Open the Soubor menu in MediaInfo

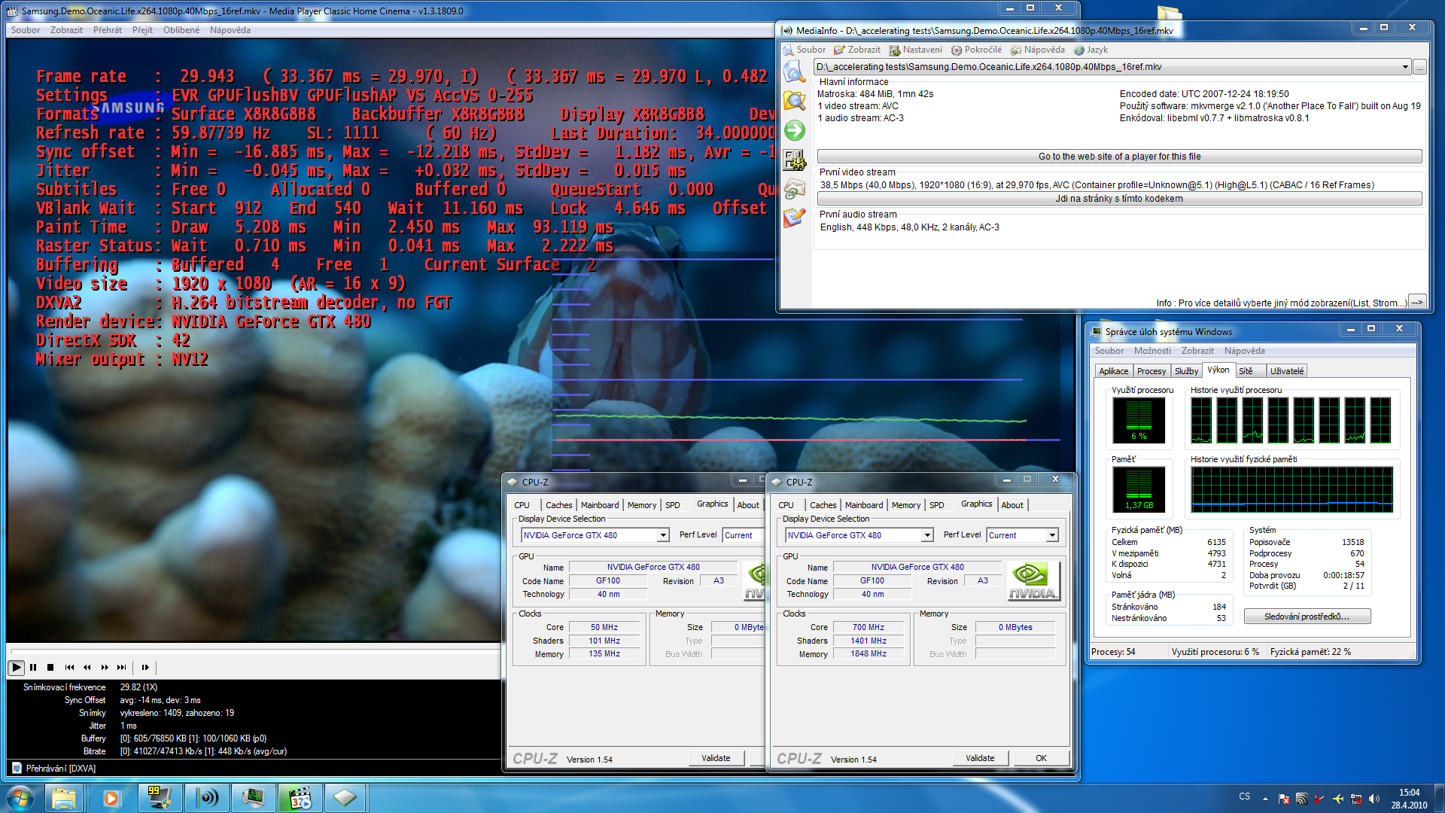pos(804,50)
